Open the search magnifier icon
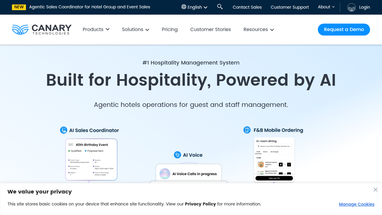Viewport: 382px width, 215px height. [x=220, y=7]
